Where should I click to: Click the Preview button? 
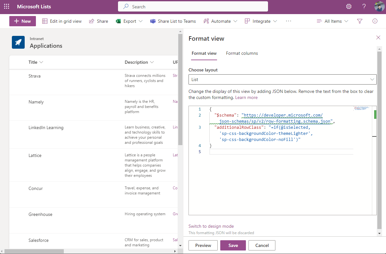pyautogui.click(x=203, y=245)
